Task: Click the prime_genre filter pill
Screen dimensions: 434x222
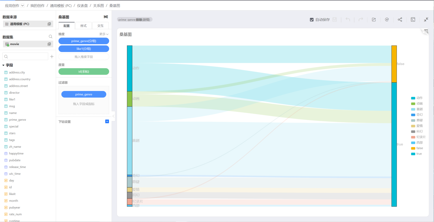Action: point(84,94)
